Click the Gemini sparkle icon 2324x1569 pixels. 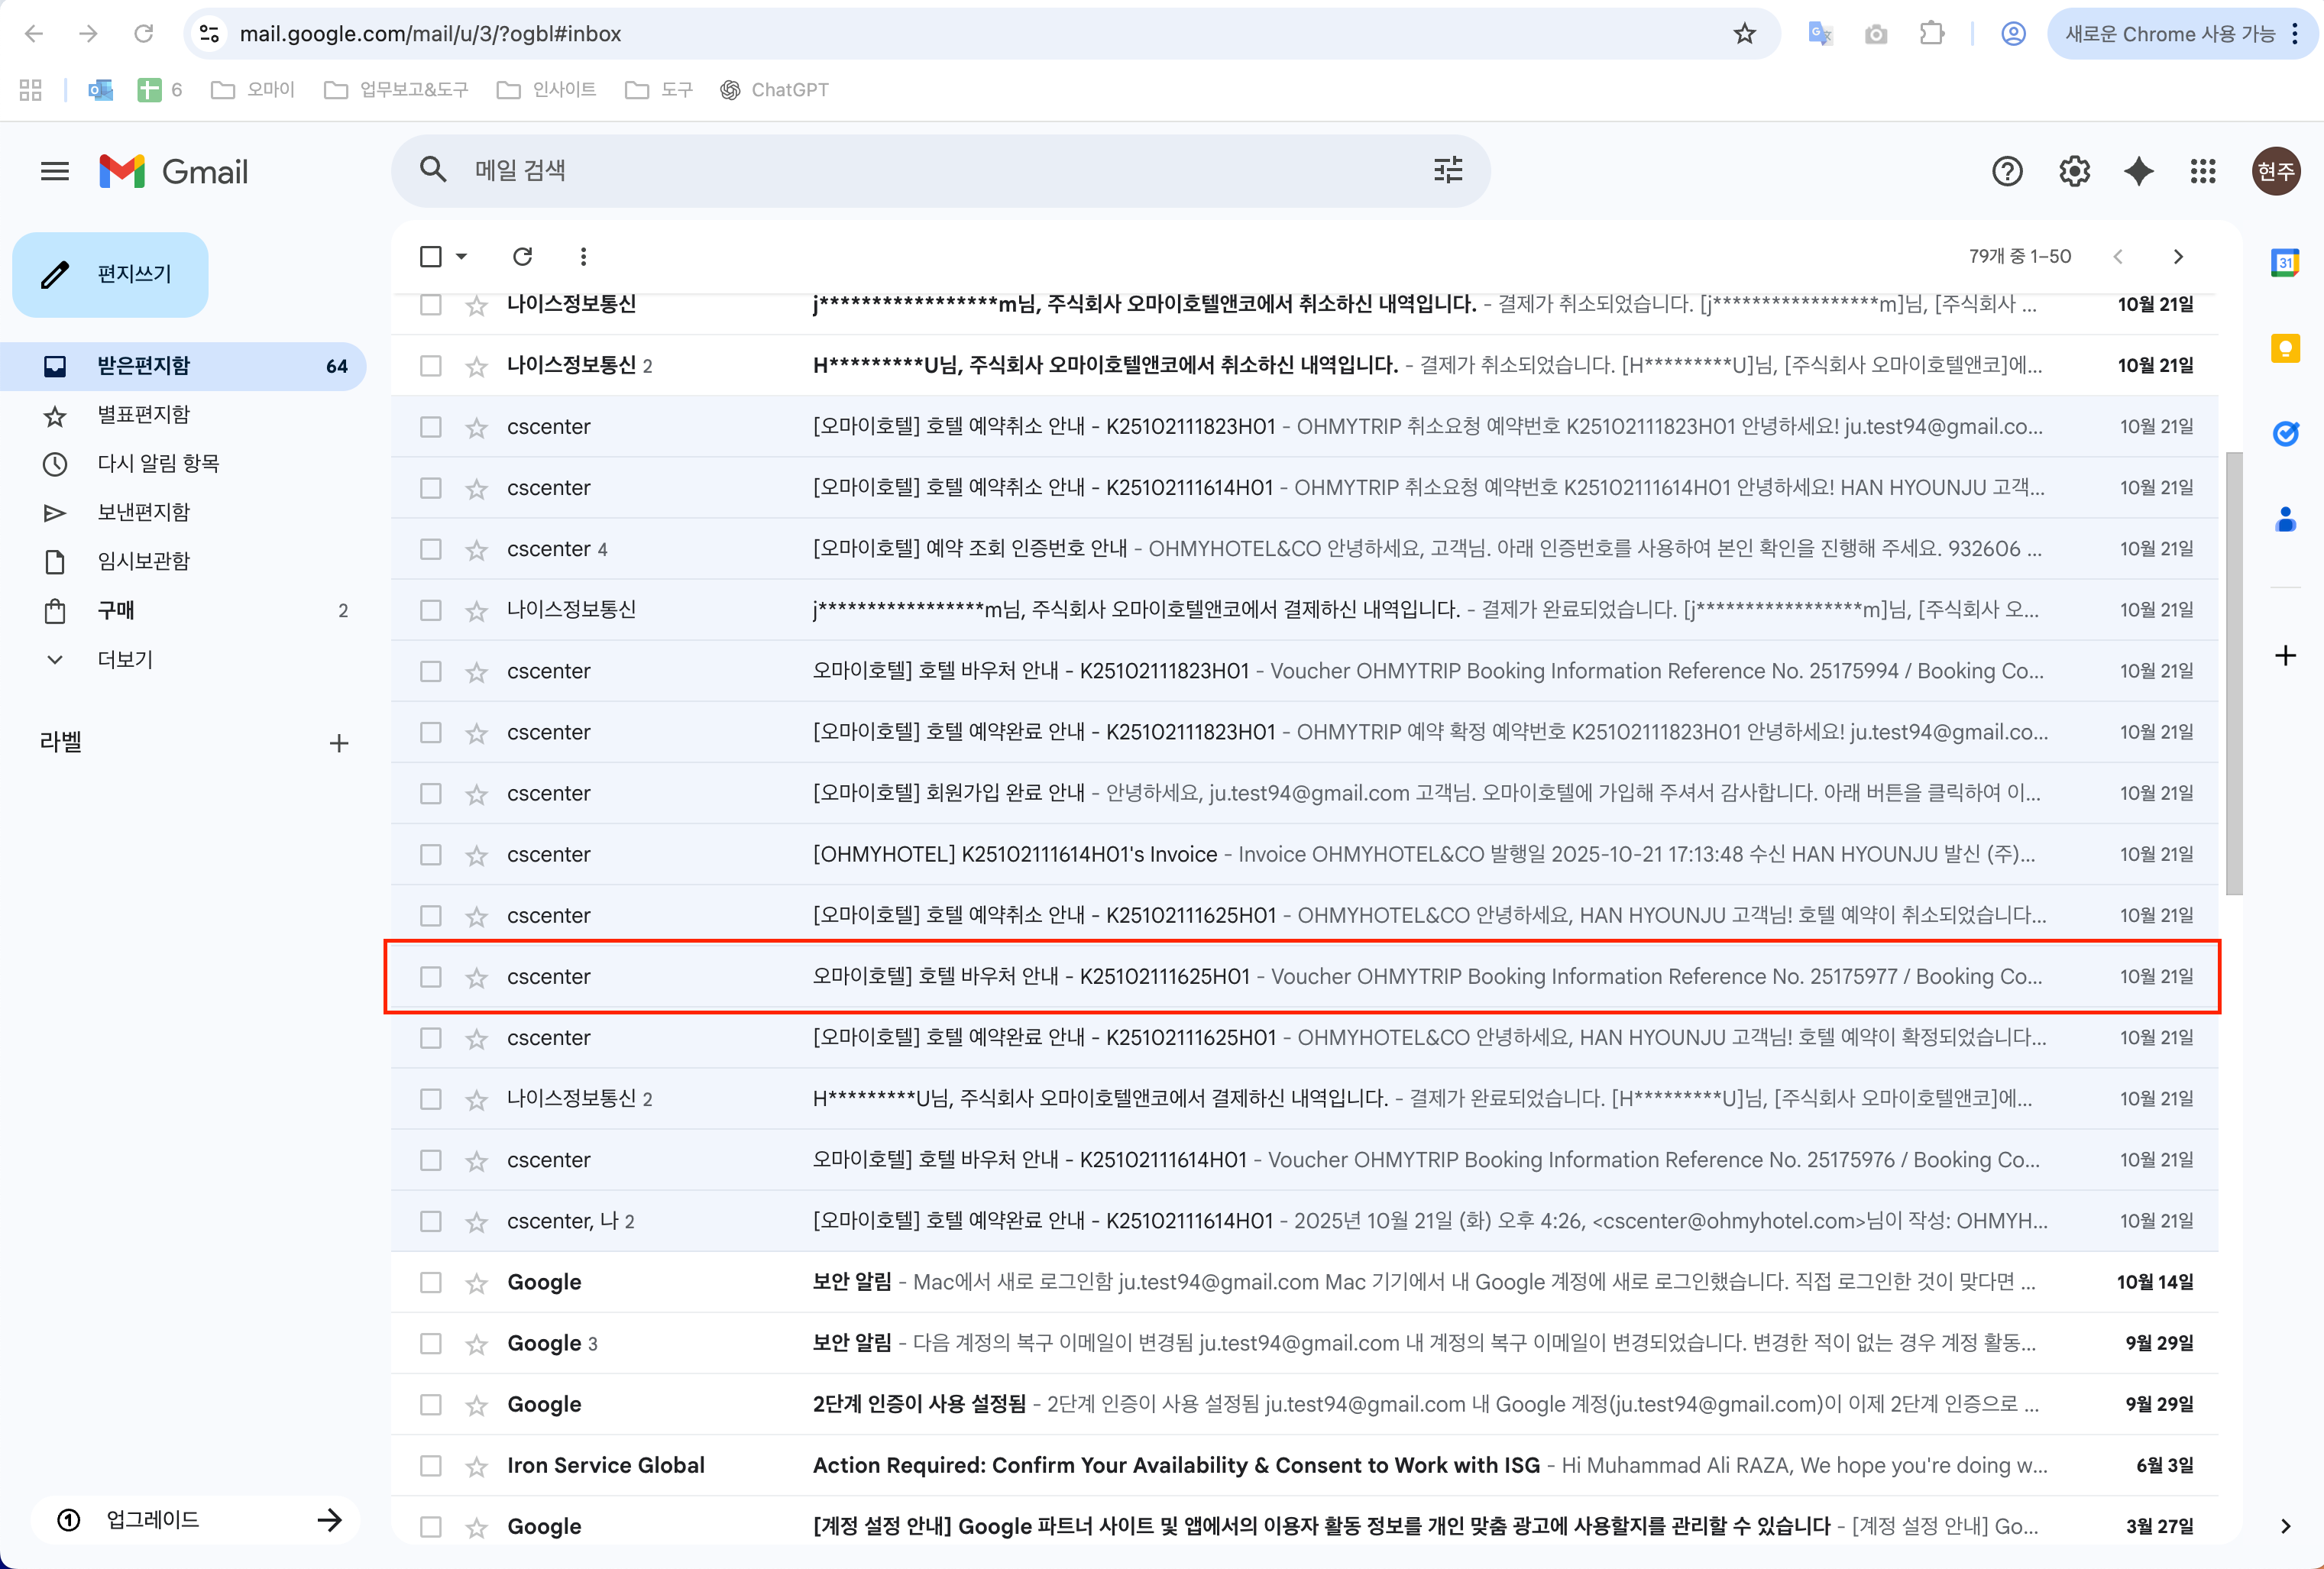click(2138, 171)
